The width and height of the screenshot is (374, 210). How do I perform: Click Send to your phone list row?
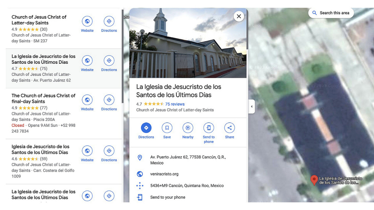[168, 197]
